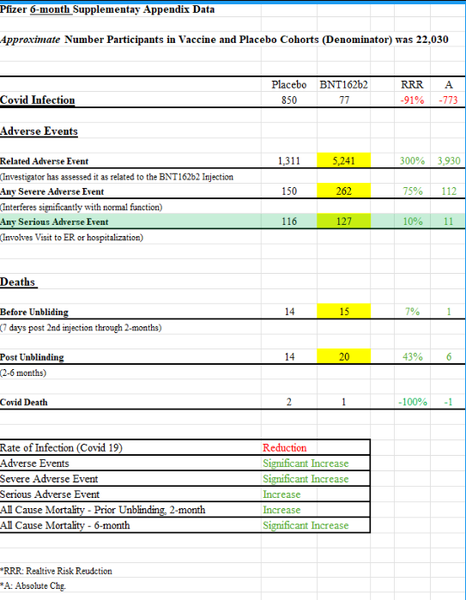Select the '*A: Absolute Chg.' footnote
466x600 pixels.
(33, 586)
